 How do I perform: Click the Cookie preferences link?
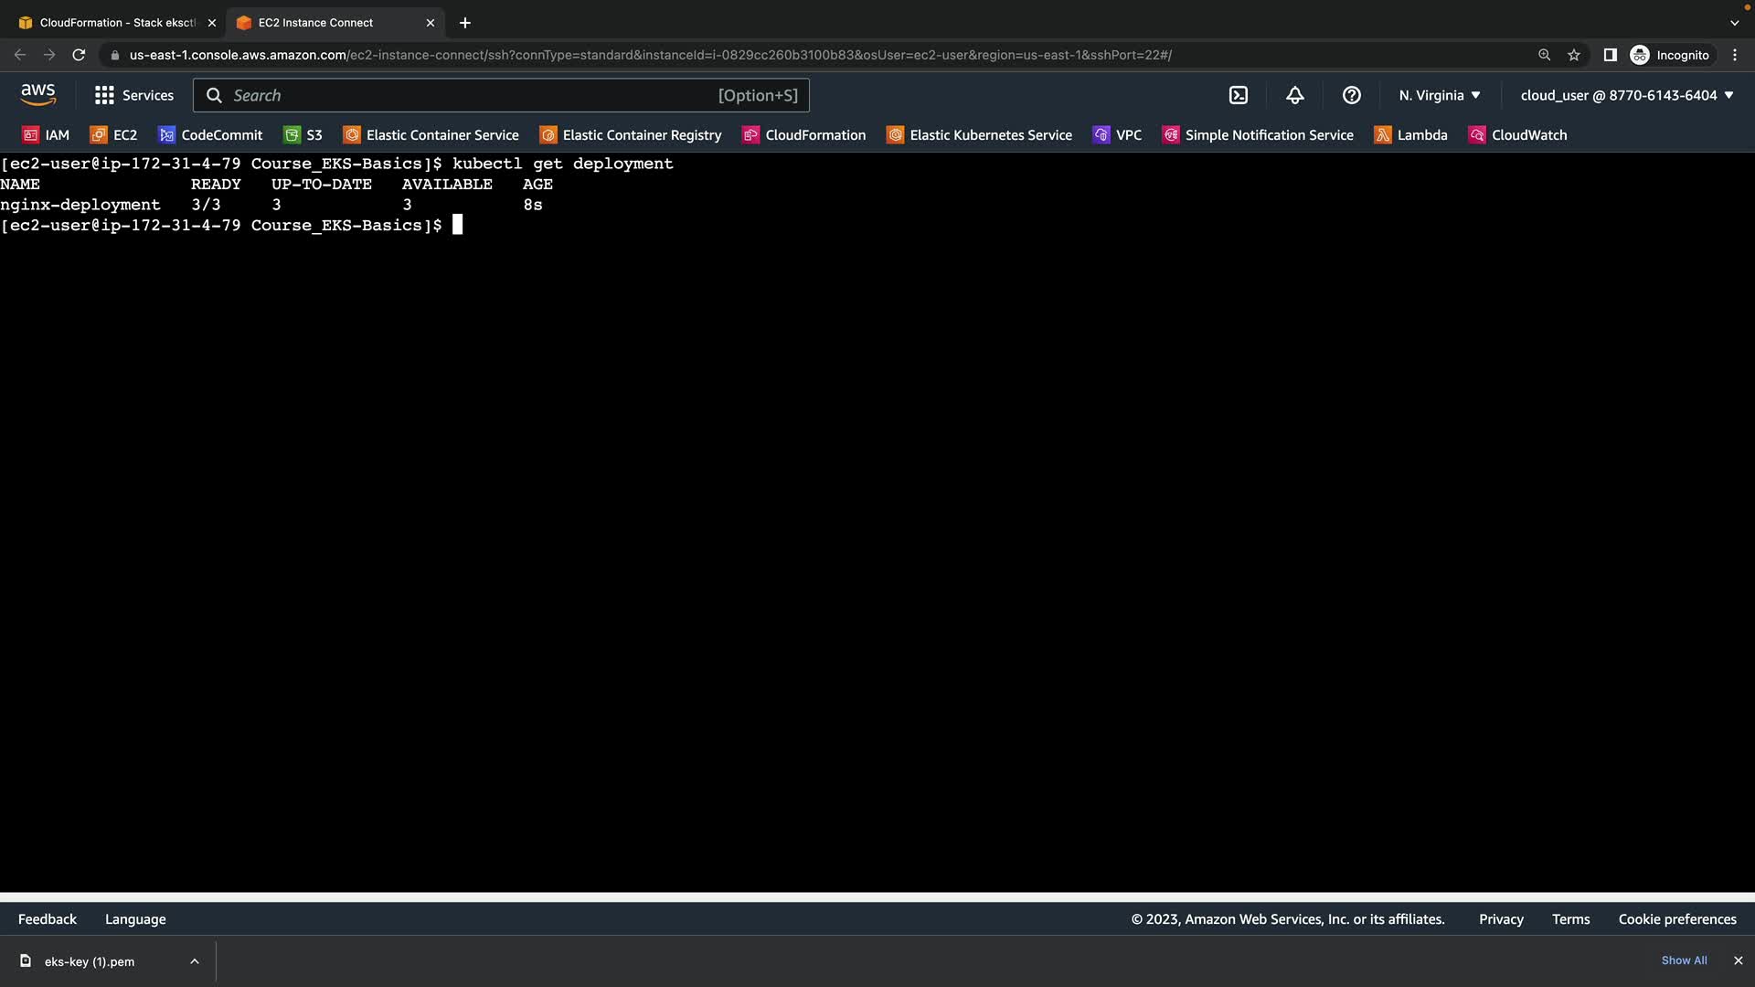tap(1677, 919)
